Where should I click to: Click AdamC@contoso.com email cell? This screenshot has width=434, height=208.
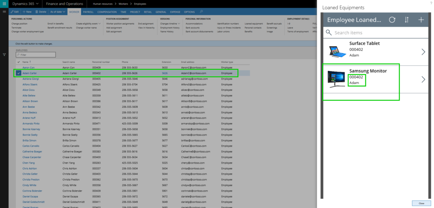click(193, 73)
